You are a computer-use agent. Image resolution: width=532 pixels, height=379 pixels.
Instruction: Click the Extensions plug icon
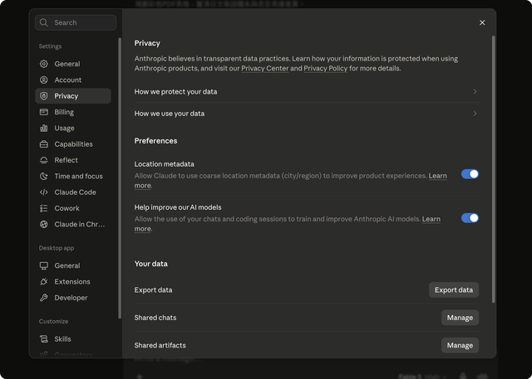pyautogui.click(x=44, y=281)
